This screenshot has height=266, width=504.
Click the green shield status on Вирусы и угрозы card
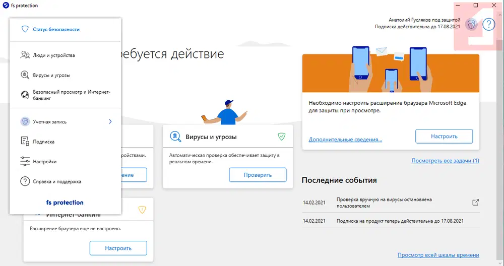tap(282, 137)
